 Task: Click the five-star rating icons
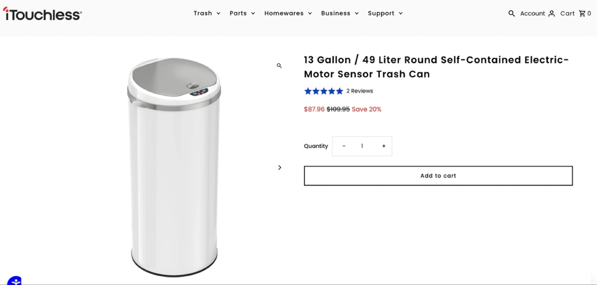tap(324, 91)
